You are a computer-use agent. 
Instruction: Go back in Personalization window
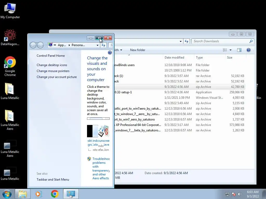[x=33, y=45]
